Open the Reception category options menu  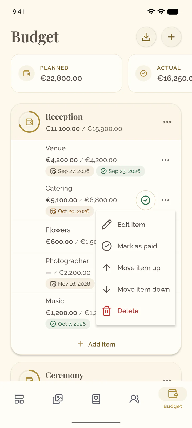pos(167,122)
